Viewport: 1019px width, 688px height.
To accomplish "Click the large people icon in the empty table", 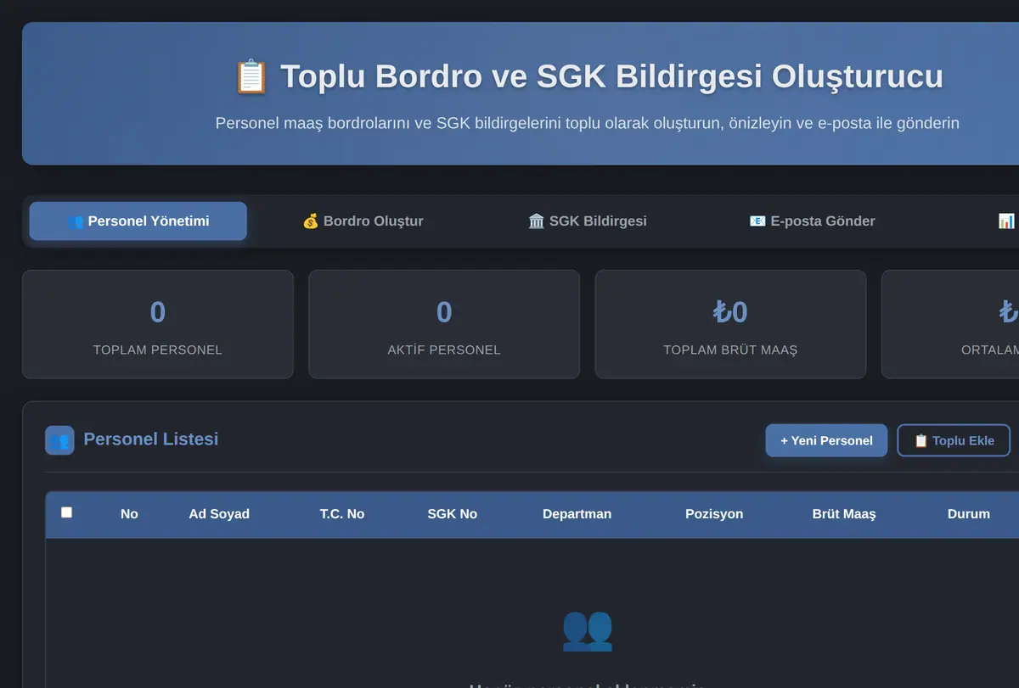I will 587,630.
